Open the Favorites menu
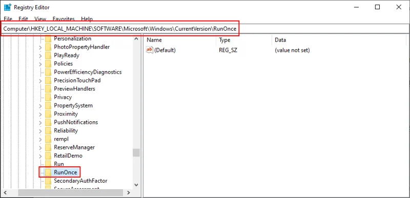 (x=64, y=19)
